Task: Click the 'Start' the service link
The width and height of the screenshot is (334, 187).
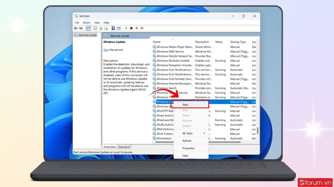Action: coord(106,50)
